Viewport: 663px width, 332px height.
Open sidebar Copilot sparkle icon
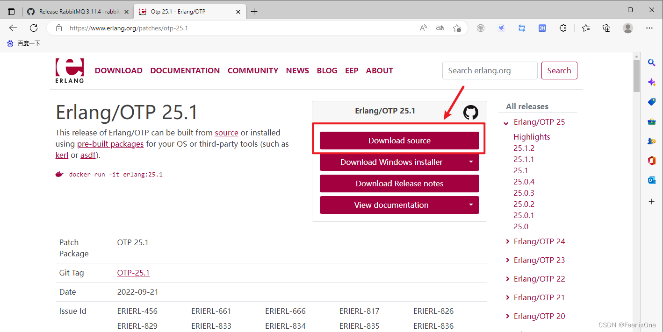click(651, 82)
